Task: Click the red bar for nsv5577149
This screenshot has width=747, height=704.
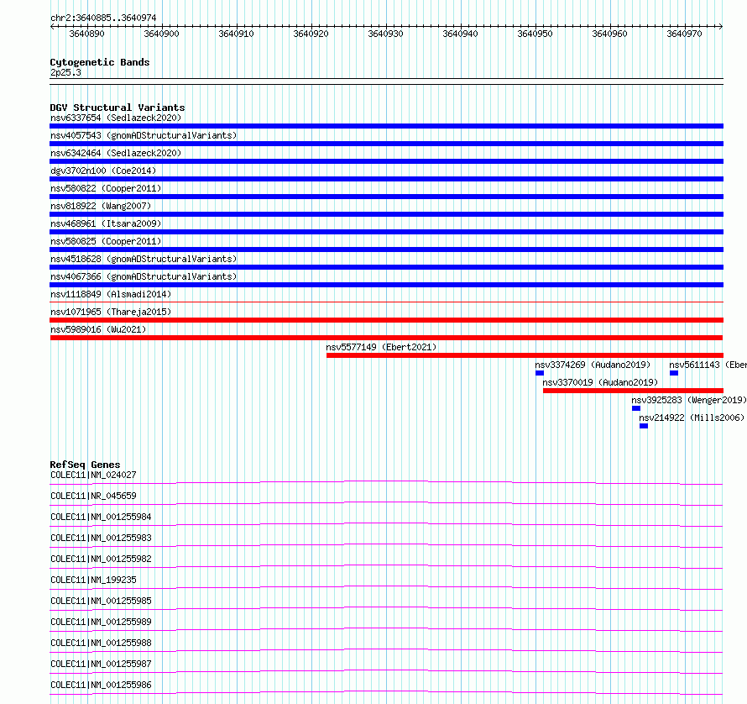Action: (525, 356)
